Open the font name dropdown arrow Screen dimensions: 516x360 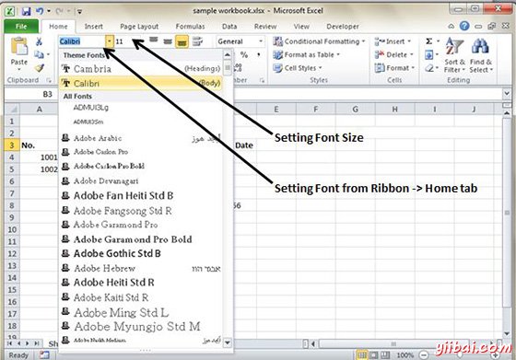pos(110,41)
